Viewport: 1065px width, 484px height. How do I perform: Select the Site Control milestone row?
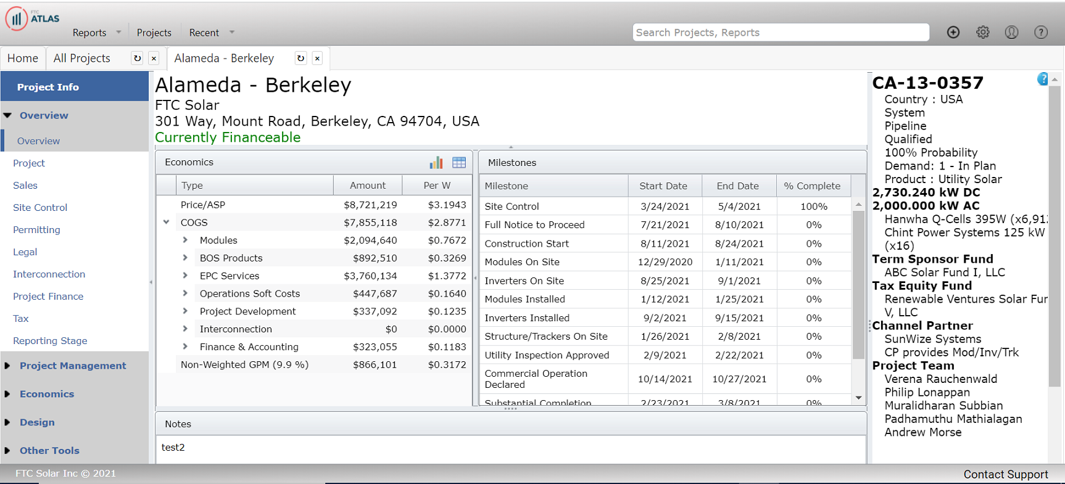(666, 207)
